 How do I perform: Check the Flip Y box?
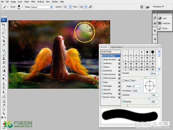131,81
